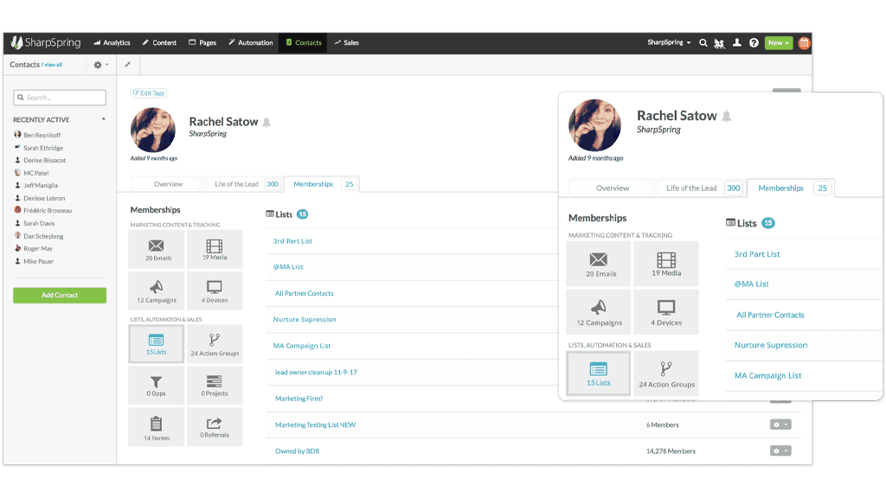This screenshot has height=498, width=886.
Task: Select Life of the Lead tab in zoomed popup
Action: (701, 188)
